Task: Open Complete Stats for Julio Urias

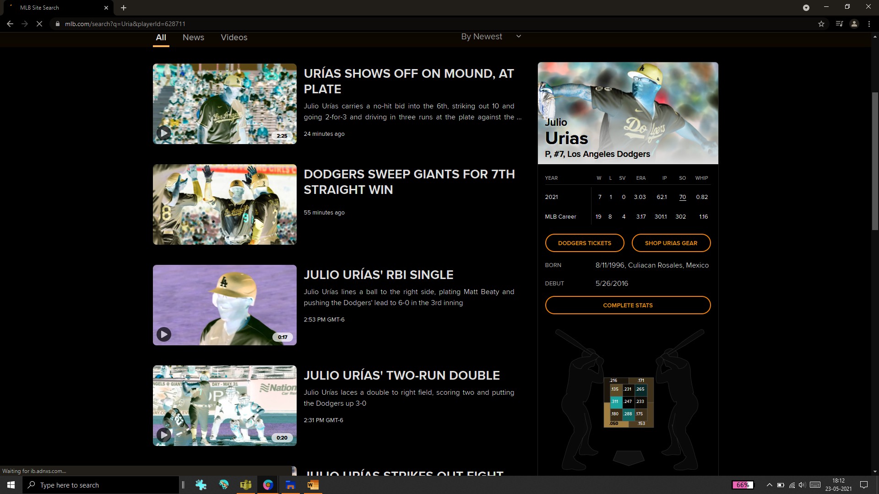Action: click(628, 305)
